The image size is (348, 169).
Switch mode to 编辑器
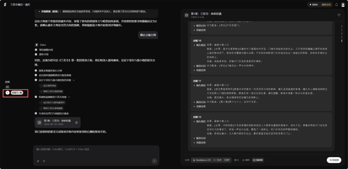point(258,160)
